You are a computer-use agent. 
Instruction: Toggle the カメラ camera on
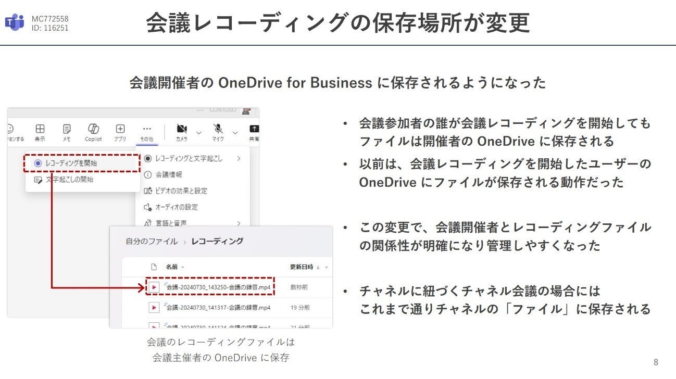point(182,132)
